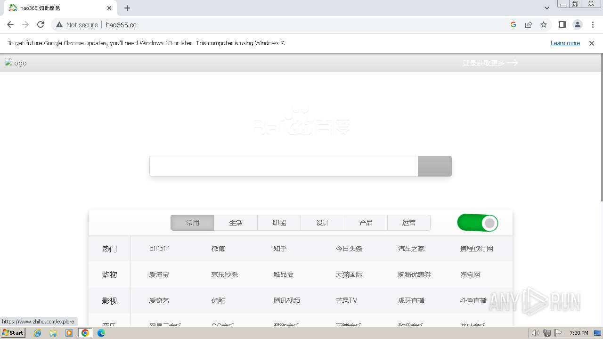Reload the hao365.cc page

coord(41,24)
